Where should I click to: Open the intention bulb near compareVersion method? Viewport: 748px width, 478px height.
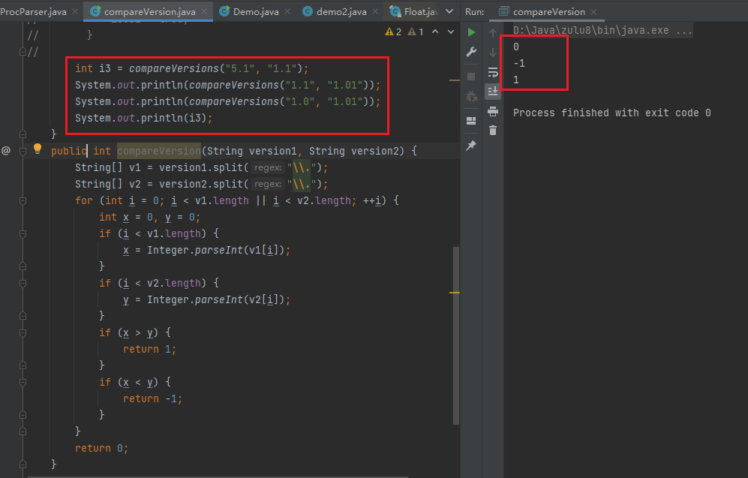pyautogui.click(x=38, y=148)
